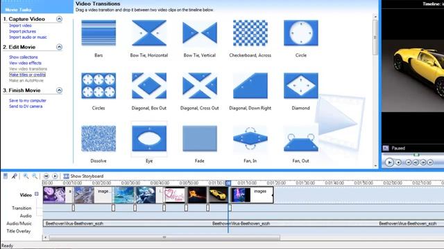Click the first BeethovenVirus audio clip label
The height and width of the screenshot is (249, 444).
point(74,223)
